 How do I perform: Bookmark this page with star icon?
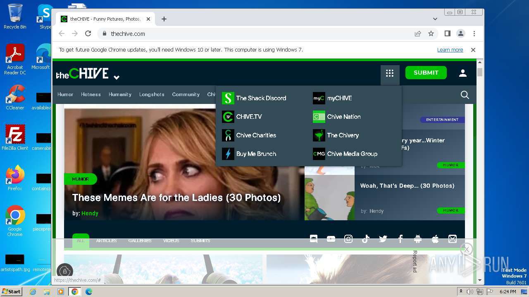pyautogui.click(x=431, y=33)
